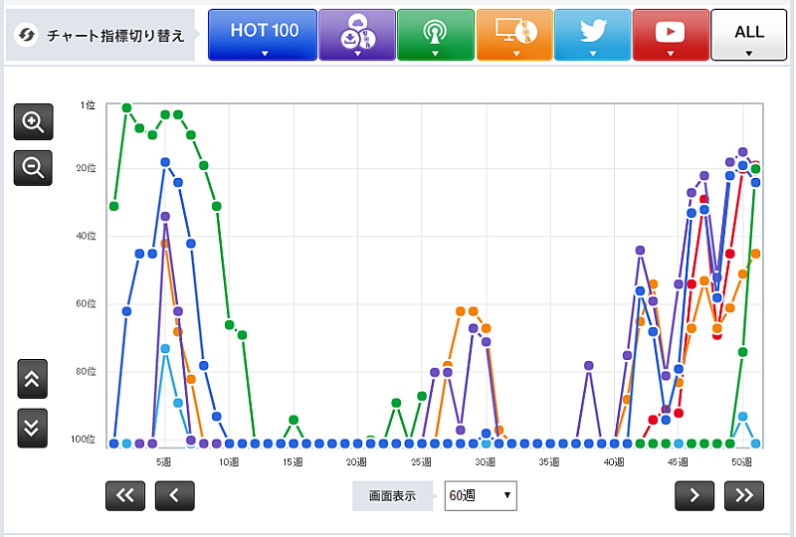The height and width of the screenshot is (537, 796).
Task: Click the 画面表示 label
Action: (x=393, y=494)
